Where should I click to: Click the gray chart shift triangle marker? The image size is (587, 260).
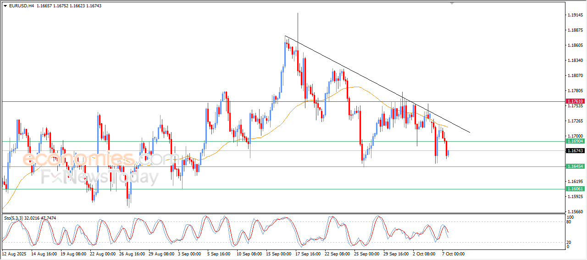[453, 3]
